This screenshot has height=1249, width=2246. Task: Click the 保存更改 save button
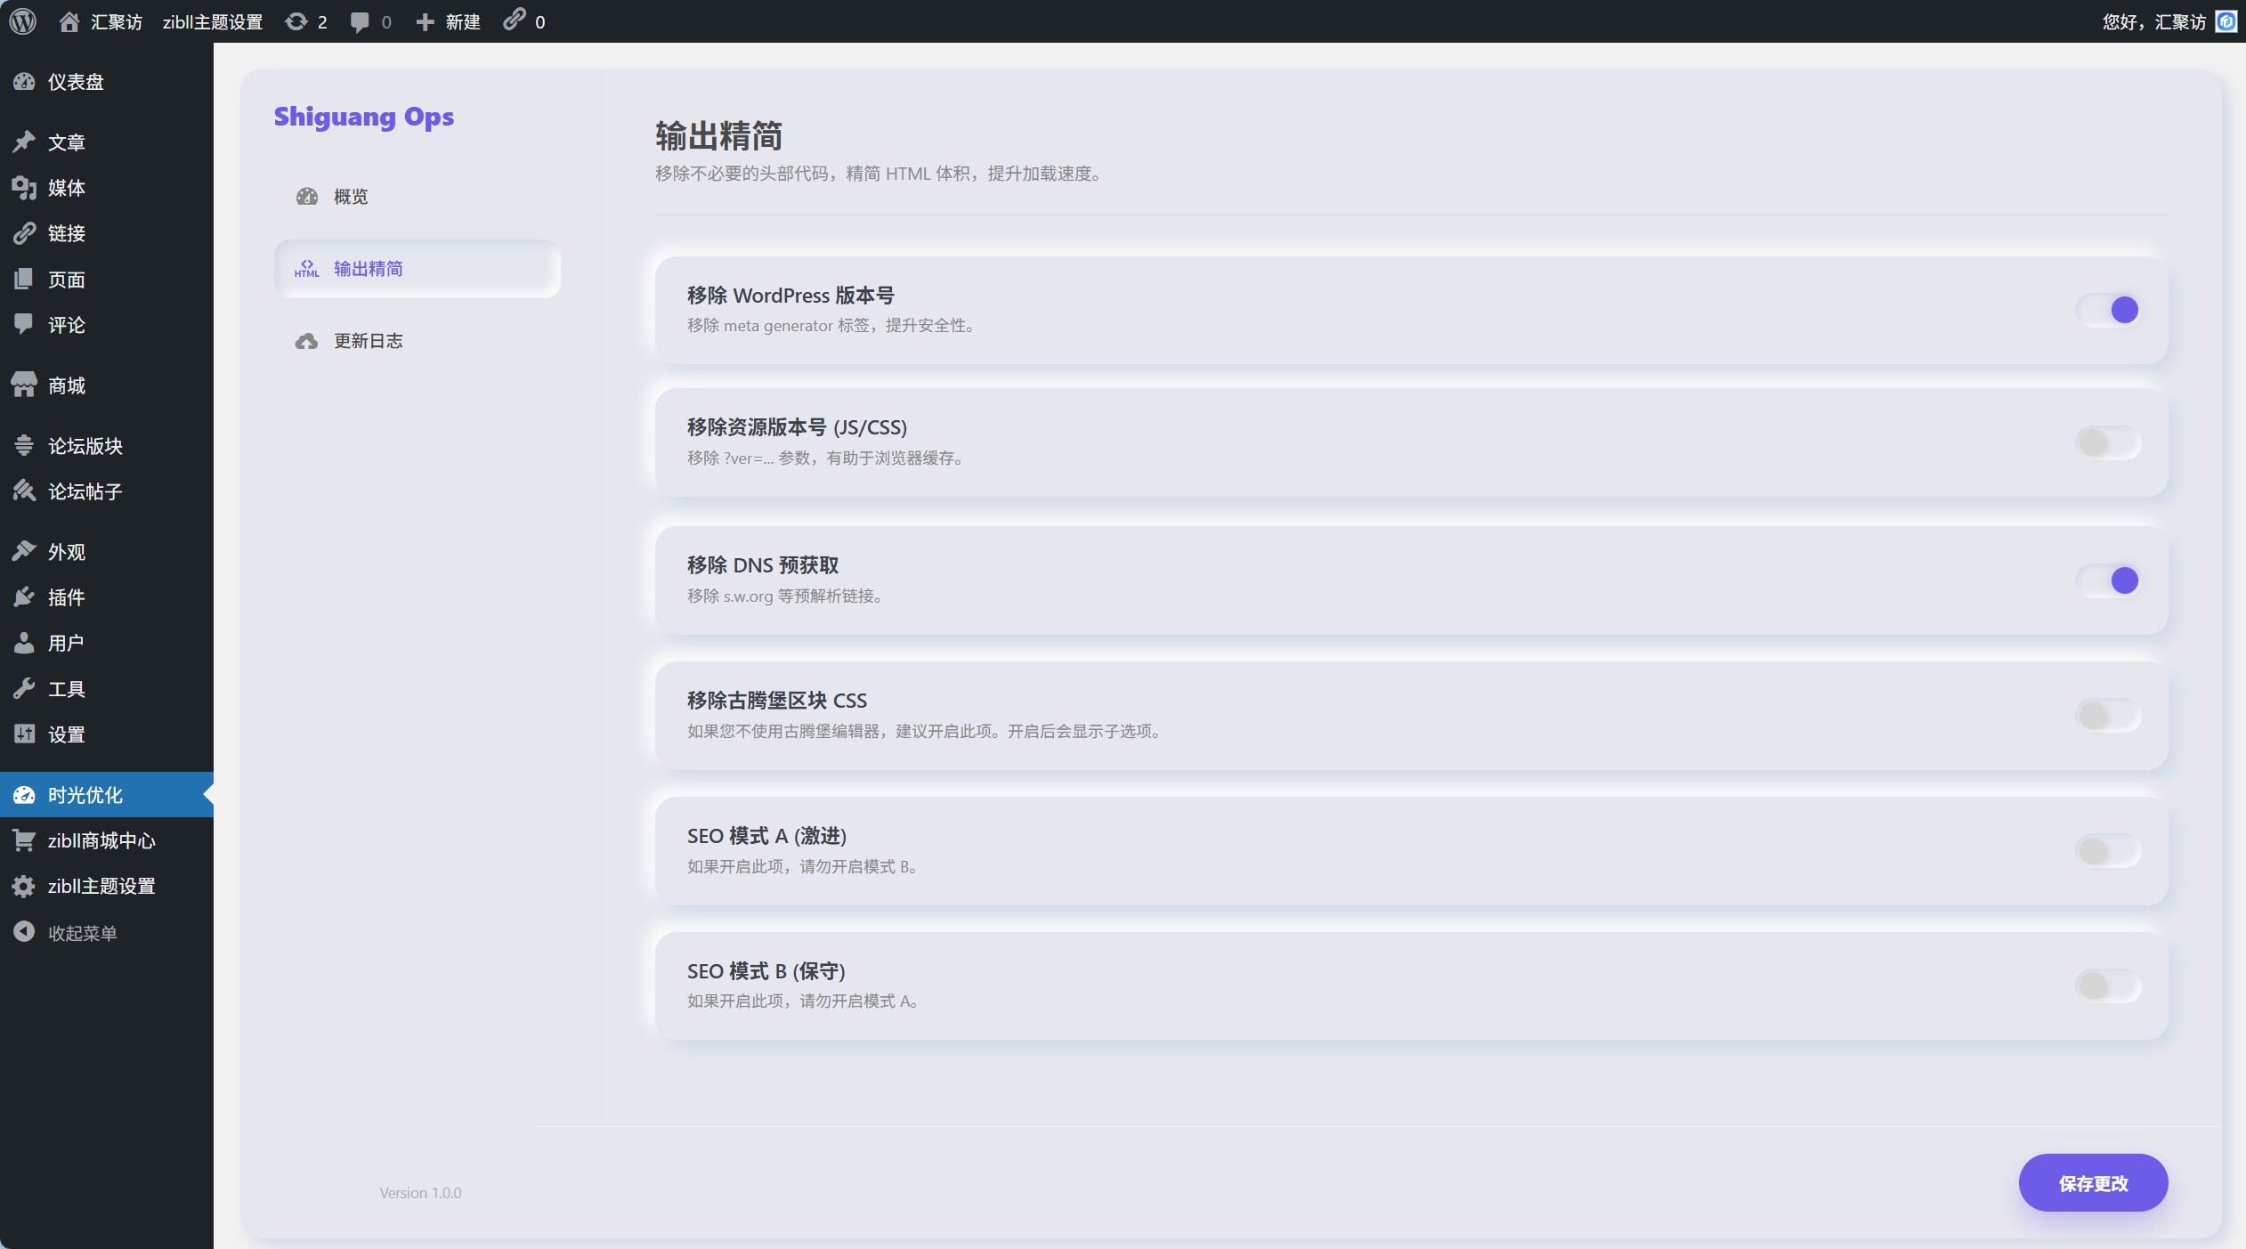(2093, 1183)
